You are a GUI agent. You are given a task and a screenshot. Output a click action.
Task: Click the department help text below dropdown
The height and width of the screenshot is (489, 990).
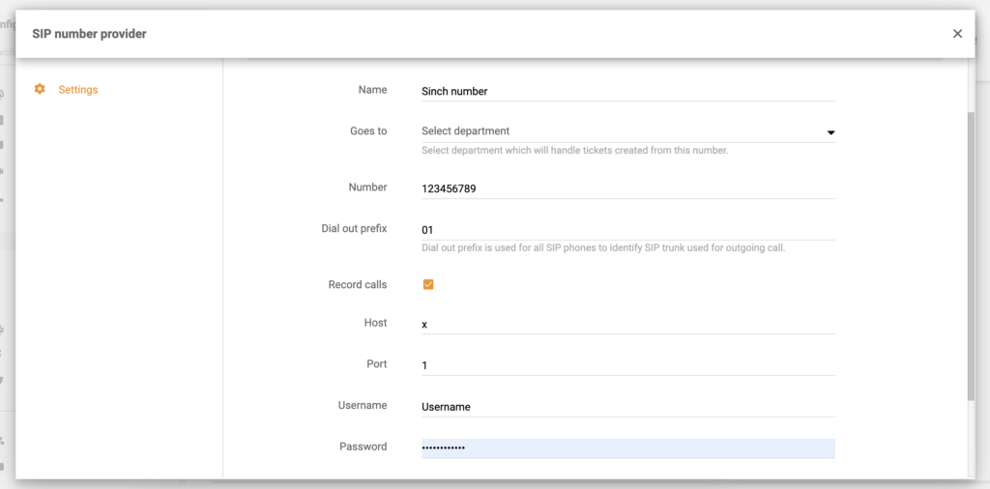(574, 151)
